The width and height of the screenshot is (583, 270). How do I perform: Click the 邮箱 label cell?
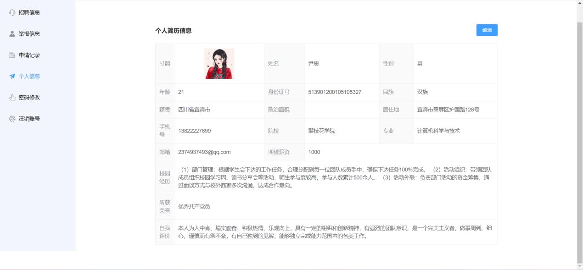click(165, 152)
